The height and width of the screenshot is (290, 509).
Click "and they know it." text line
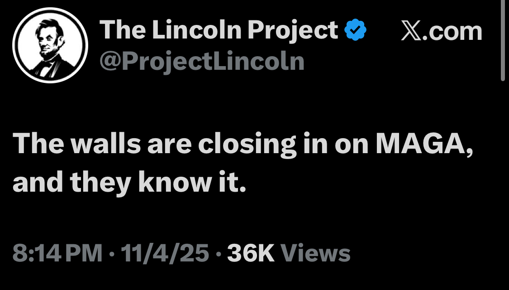[129, 183]
